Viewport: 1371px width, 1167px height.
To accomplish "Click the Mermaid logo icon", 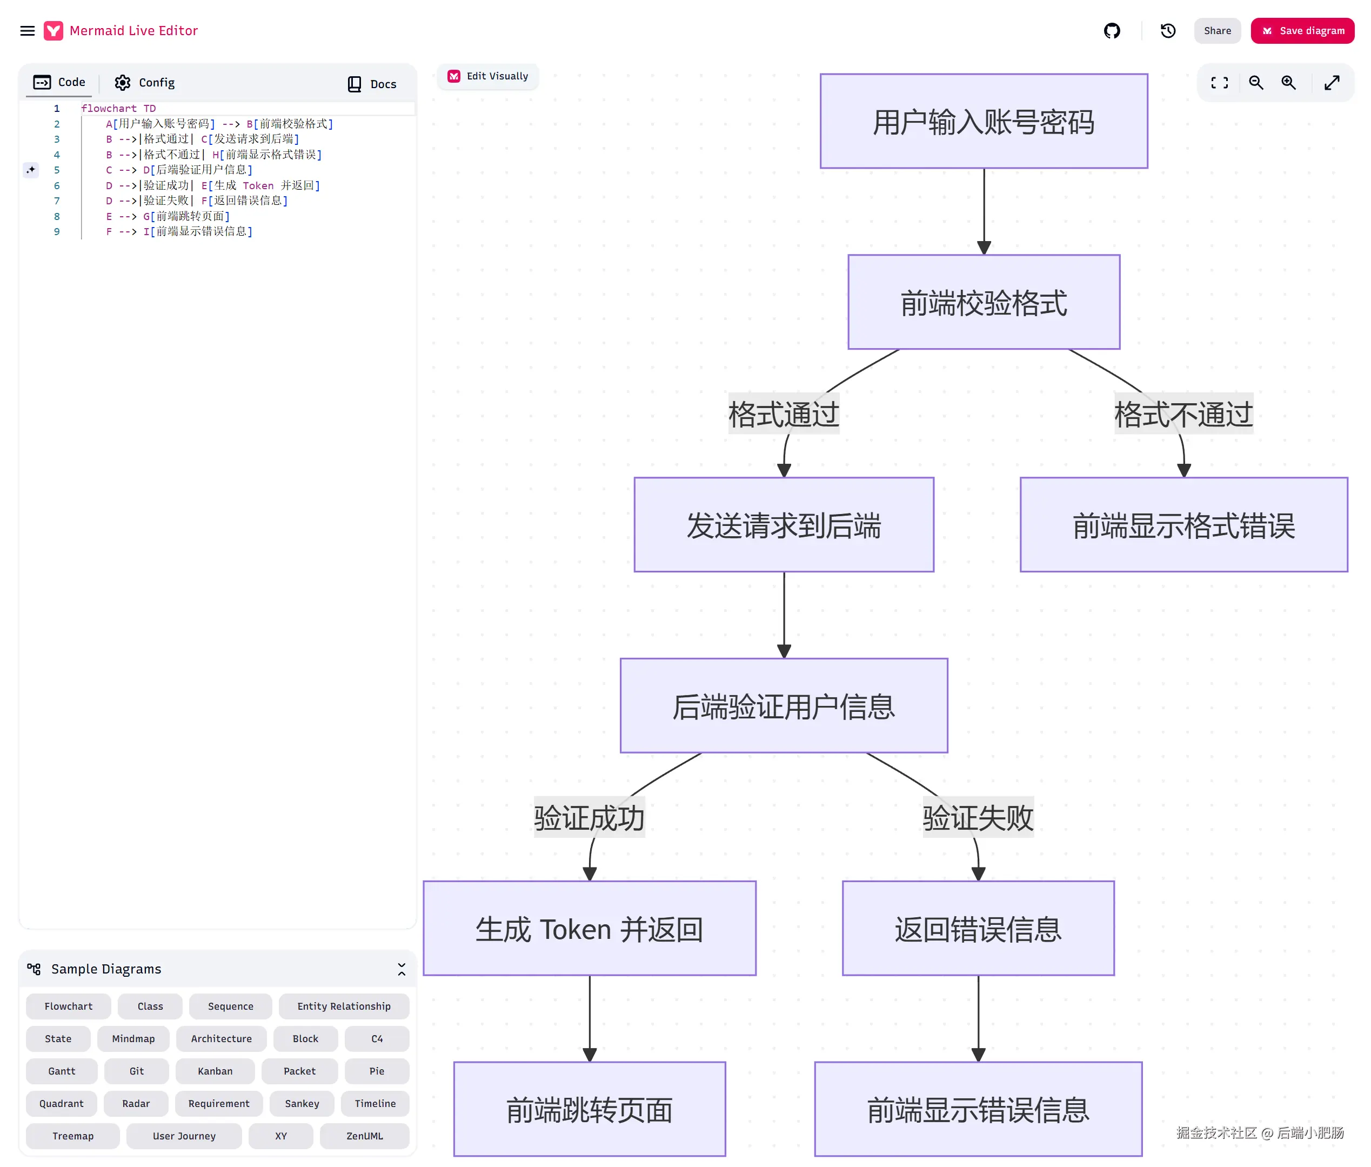I will click(x=53, y=30).
